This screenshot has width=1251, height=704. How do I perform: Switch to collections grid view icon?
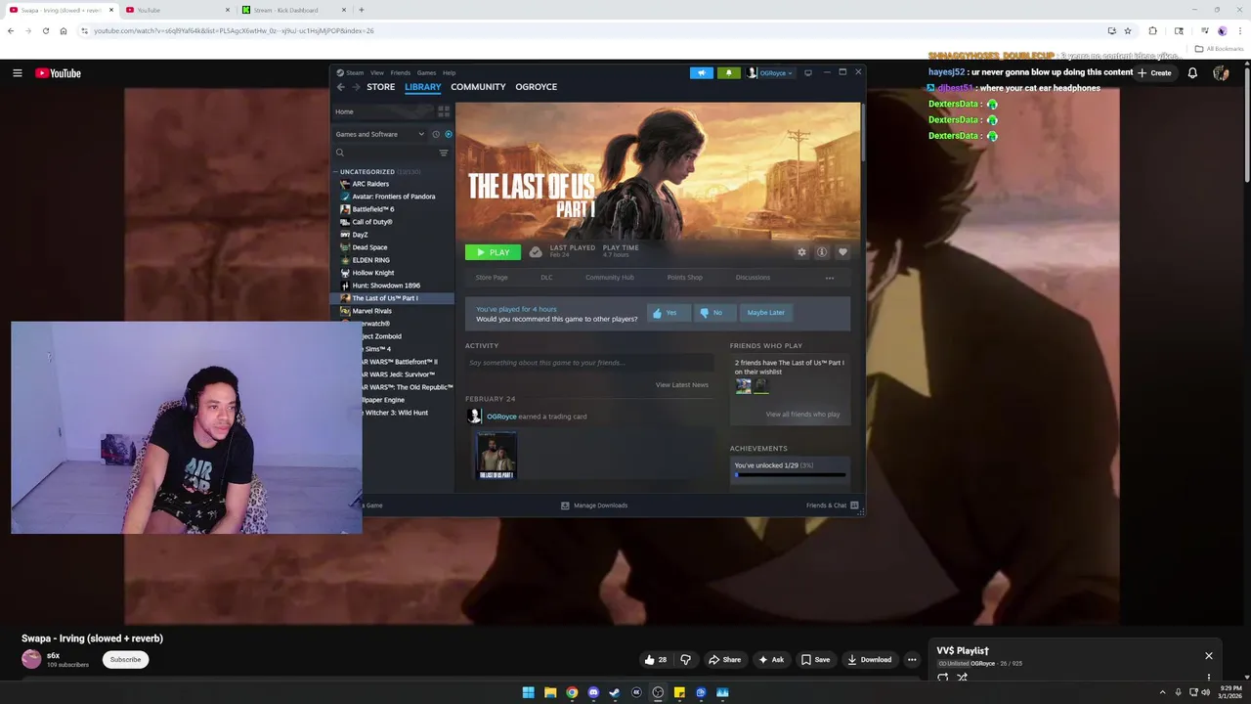(x=444, y=111)
